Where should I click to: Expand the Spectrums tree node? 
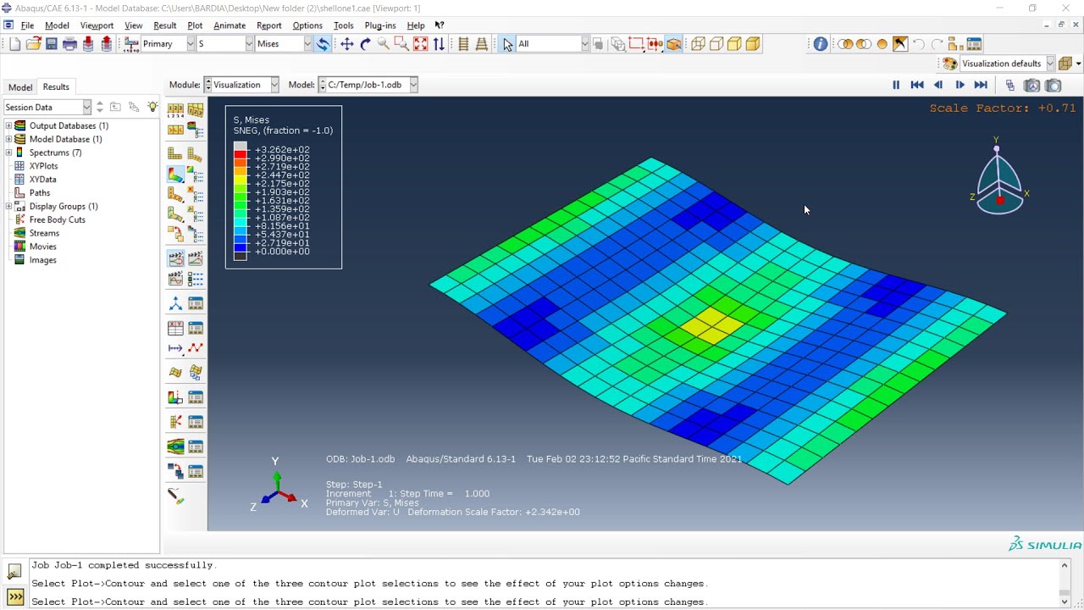coord(8,152)
